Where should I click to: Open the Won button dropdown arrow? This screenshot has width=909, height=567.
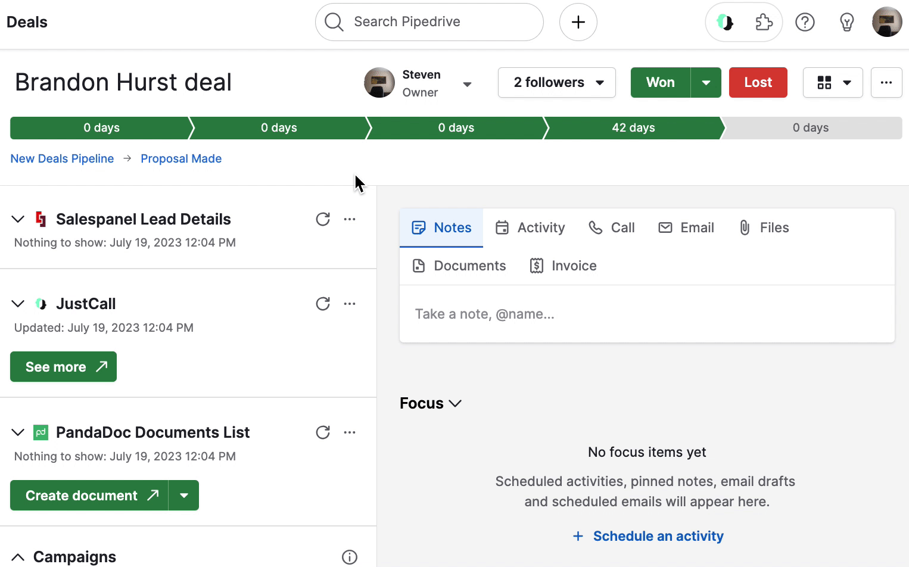tap(706, 82)
